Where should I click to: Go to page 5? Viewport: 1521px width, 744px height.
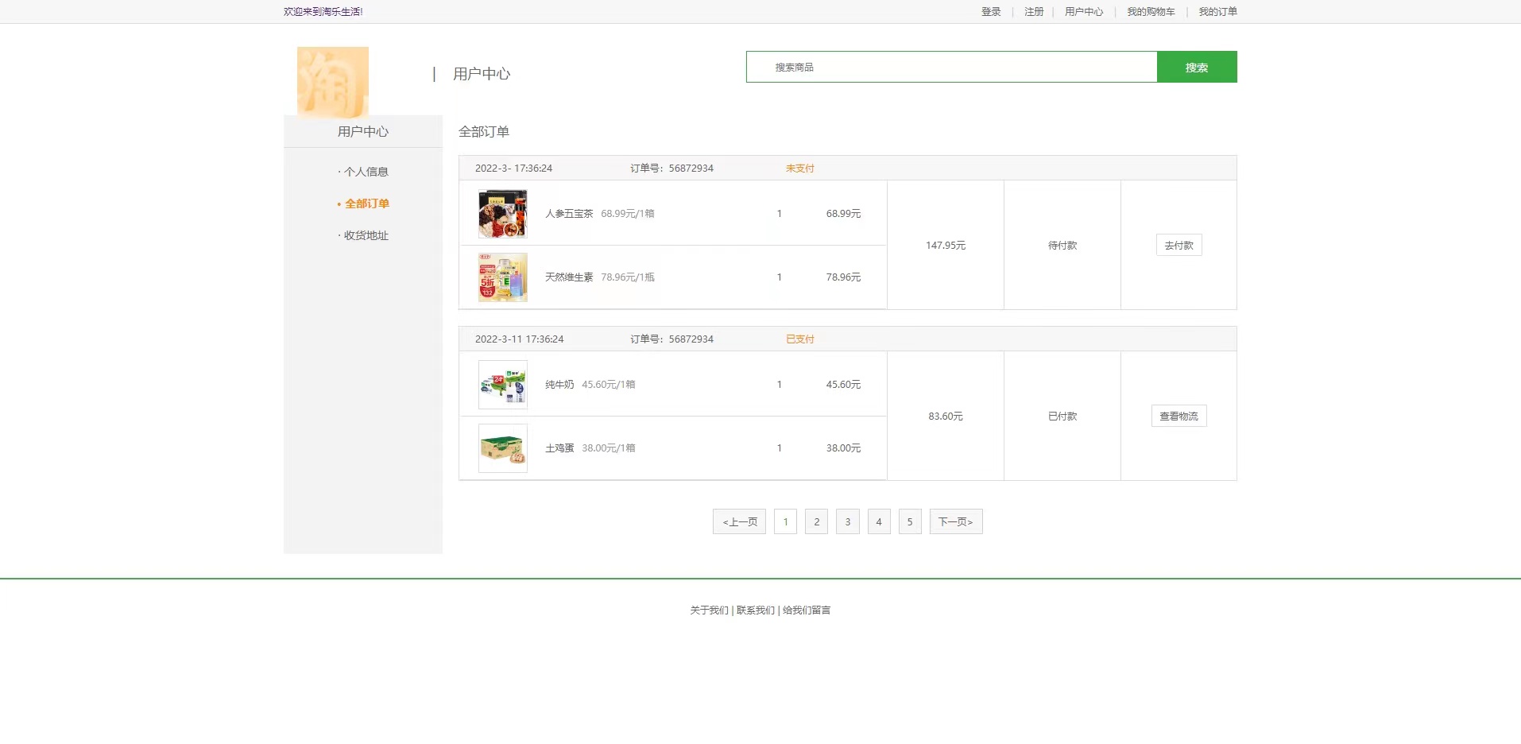tap(910, 521)
